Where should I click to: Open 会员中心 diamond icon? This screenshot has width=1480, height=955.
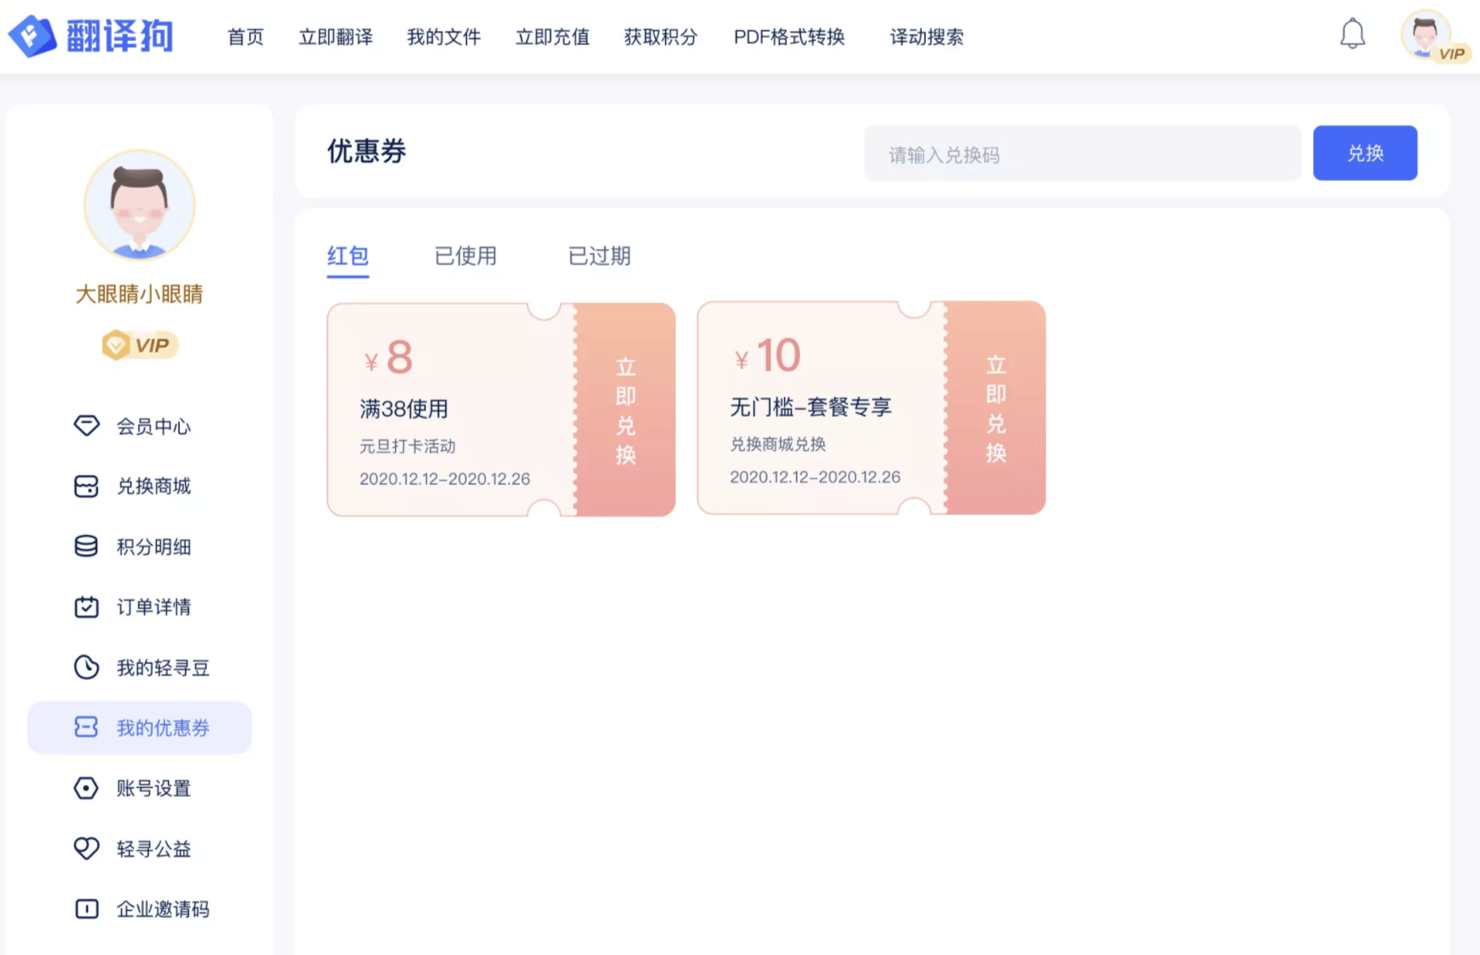click(x=87, y=426)
